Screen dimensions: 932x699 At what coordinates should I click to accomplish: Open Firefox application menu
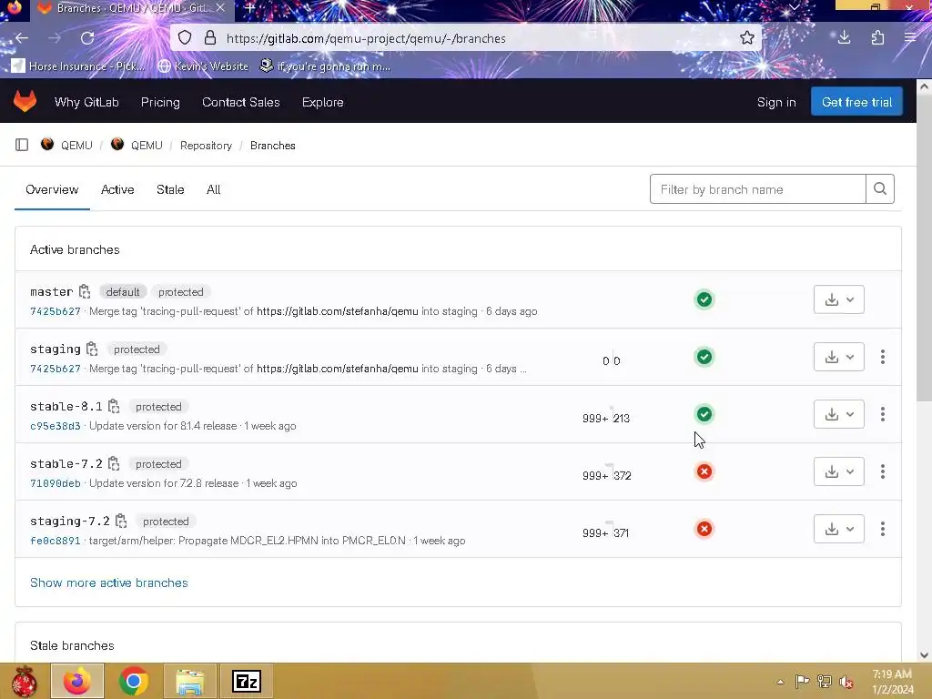click(910, 38)
